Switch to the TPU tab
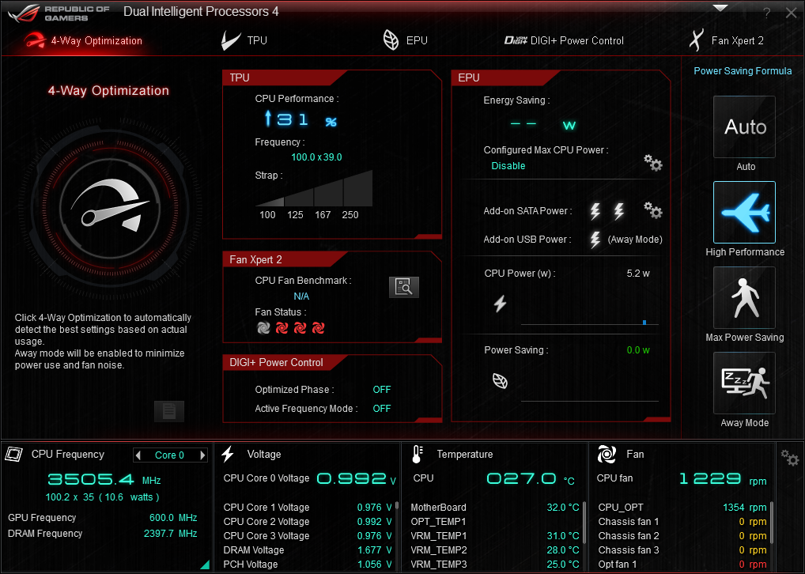805x574 pixels. [244, 40]
